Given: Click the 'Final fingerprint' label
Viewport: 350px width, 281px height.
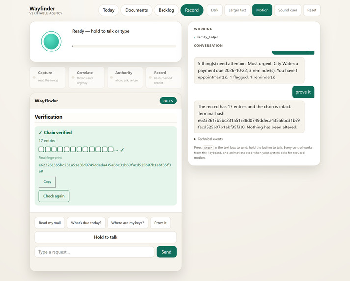Looking at the screenshot, I should click(x=50, y=158).
